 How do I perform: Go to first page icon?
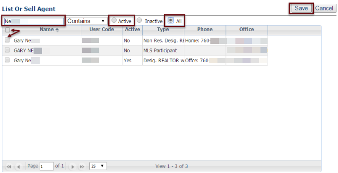point(9,166)
